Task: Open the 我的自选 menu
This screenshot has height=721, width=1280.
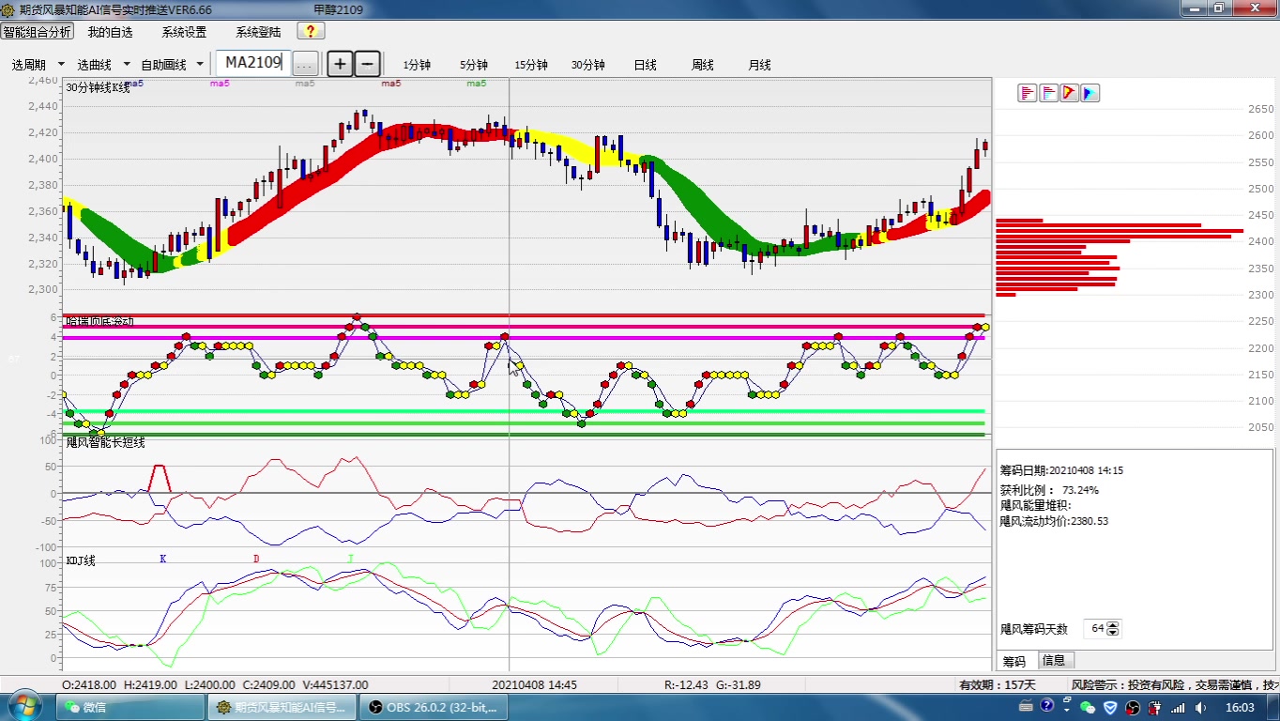Action: tap(111, 32)
